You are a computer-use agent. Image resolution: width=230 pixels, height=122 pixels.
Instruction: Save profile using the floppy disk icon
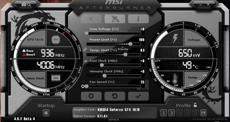point(203,113)
